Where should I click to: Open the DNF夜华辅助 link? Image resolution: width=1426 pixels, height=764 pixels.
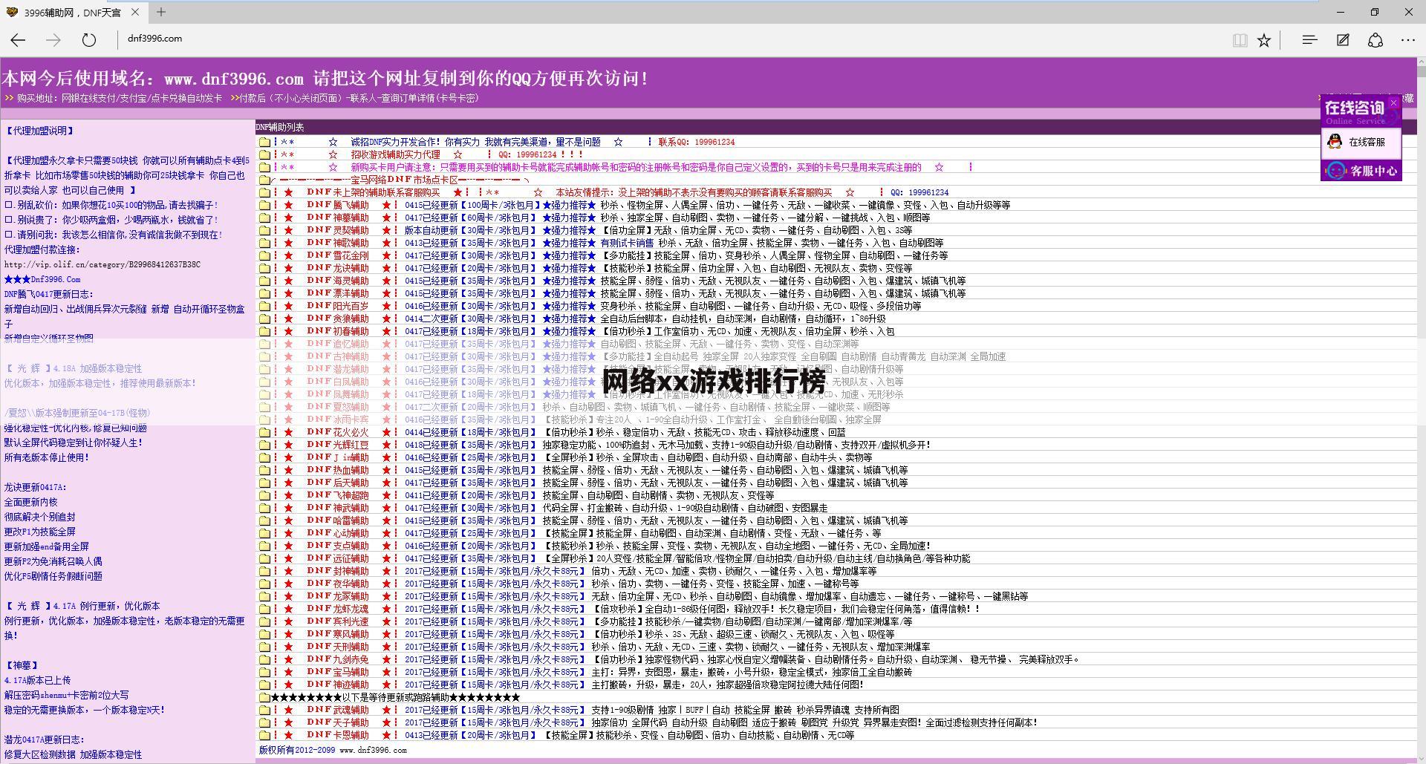coord(338,584)
